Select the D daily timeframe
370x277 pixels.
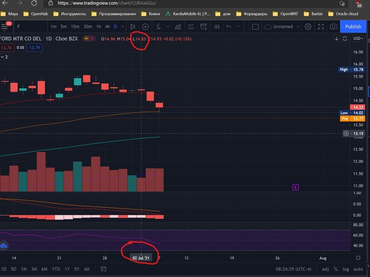click(x=115, y=26)
